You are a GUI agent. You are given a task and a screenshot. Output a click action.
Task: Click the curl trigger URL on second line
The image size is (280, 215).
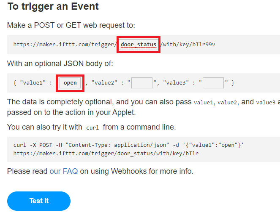106,154
